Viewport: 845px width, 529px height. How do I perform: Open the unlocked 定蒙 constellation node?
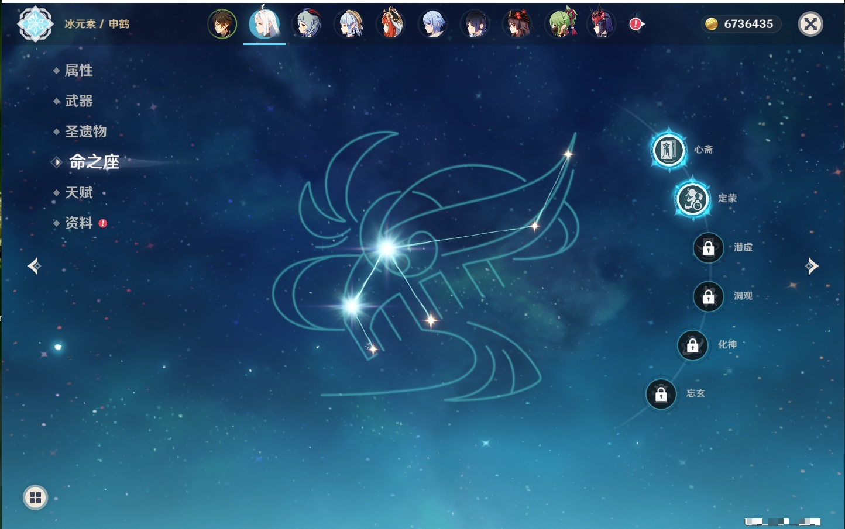pos(693,198)
